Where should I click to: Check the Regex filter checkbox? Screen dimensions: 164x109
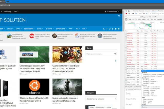point(141,17)
